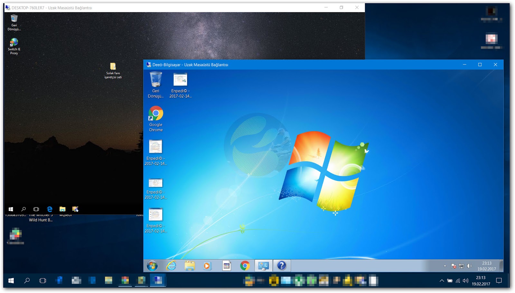Check battery status in host system tray

[x=450, y=281]
